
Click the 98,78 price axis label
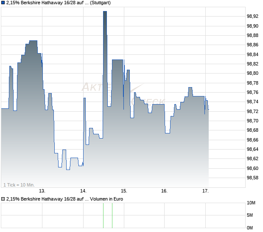[x=252, y=83]
